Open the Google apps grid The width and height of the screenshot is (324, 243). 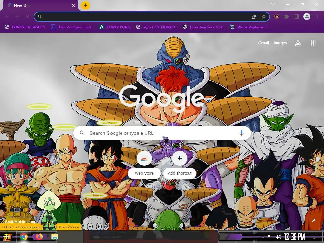click(313, 43)
